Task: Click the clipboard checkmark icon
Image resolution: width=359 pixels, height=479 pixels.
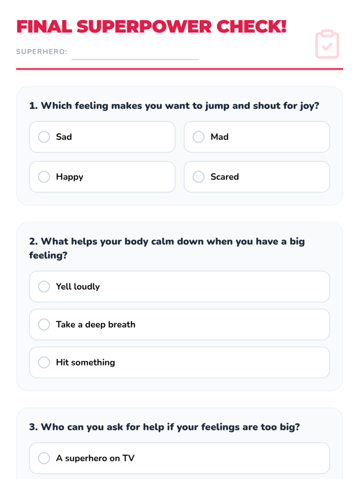Action: [x=327, y=44]
